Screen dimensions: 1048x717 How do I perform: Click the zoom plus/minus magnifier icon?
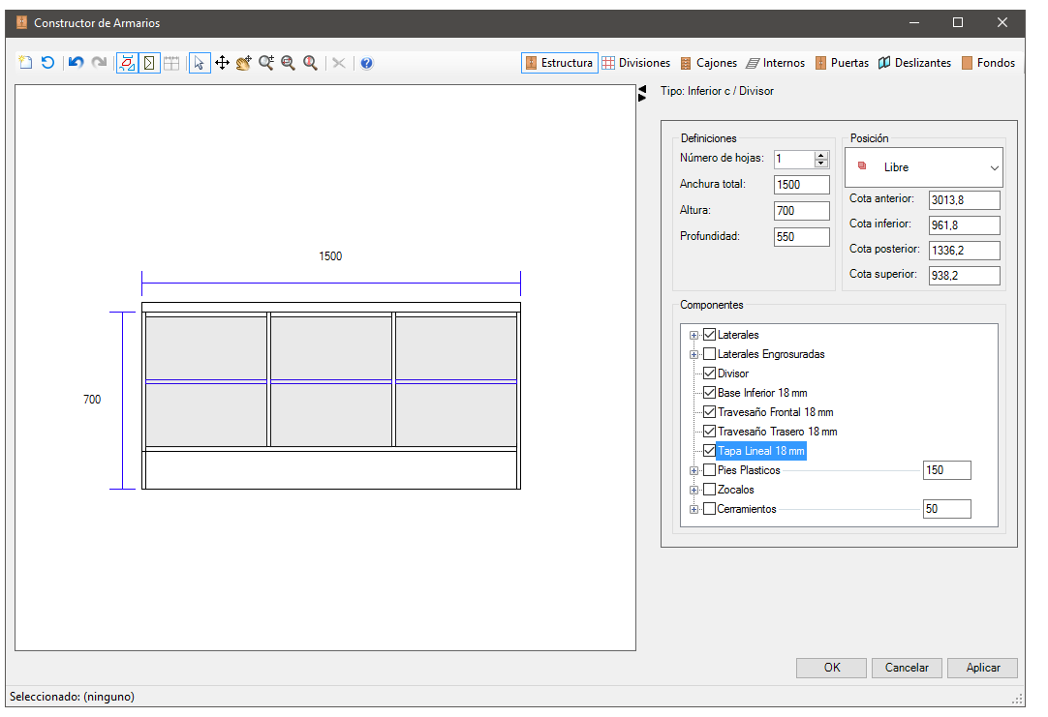click(x=266, y=63)
